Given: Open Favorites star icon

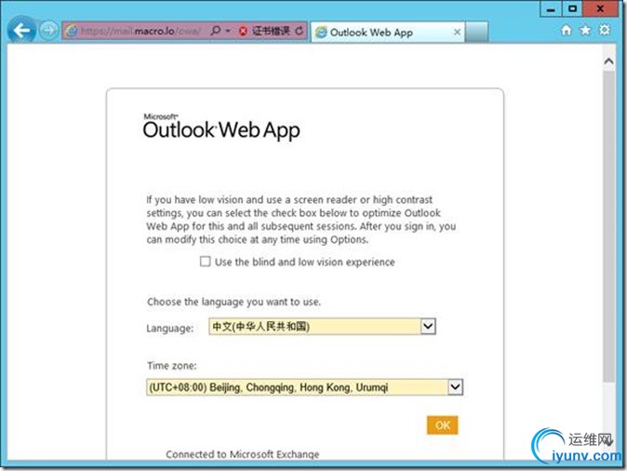Looking at the screenshot, I should pyautogui.click(x=585, y=30).
